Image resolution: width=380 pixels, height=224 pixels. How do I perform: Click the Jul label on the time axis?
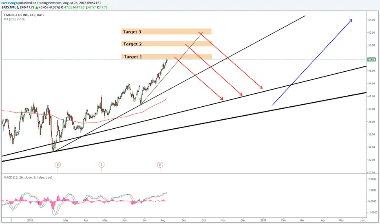coord(144,220)
